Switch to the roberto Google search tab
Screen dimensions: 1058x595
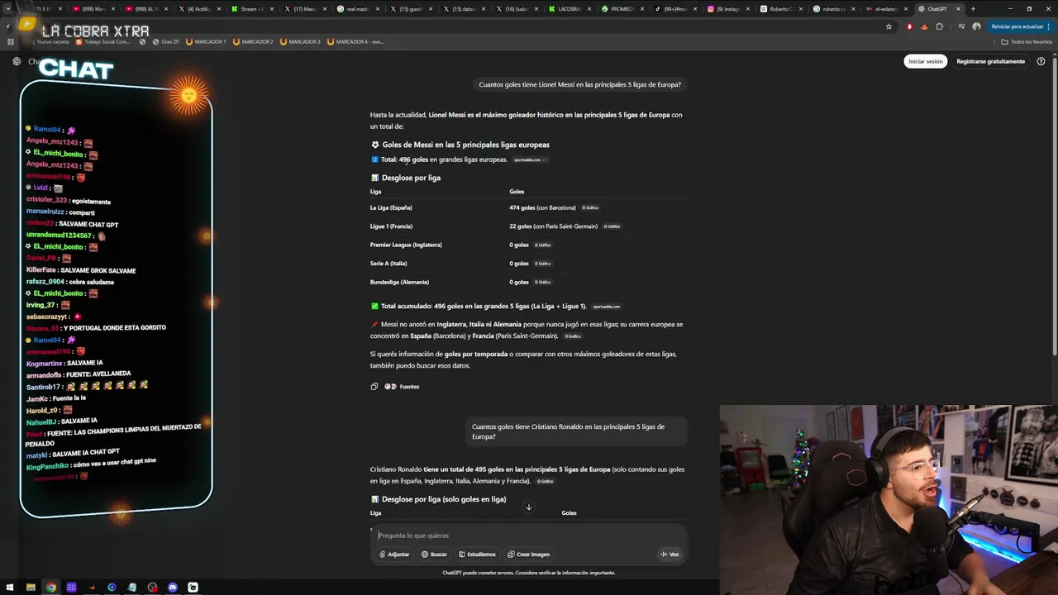coord(833,9)
